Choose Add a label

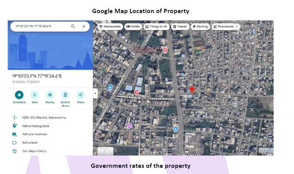(30, 142)
